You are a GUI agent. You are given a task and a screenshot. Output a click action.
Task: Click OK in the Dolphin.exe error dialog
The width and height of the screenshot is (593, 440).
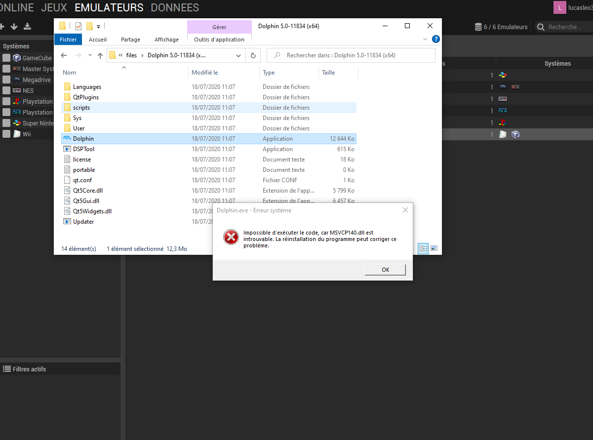pos(385,270)
